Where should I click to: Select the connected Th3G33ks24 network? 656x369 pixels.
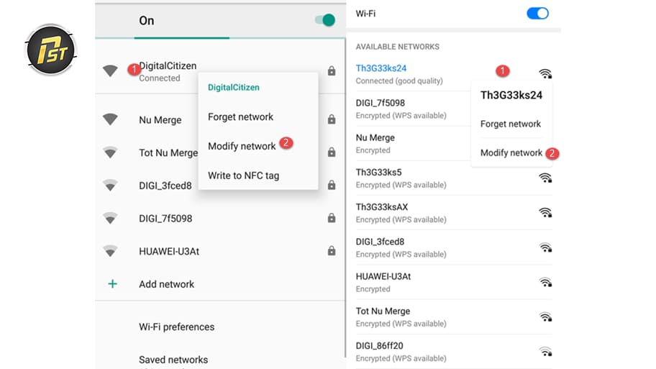(381, 68)
